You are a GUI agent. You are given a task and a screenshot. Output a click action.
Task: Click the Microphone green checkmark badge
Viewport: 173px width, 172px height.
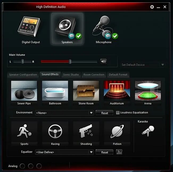(x=115, y=36)
